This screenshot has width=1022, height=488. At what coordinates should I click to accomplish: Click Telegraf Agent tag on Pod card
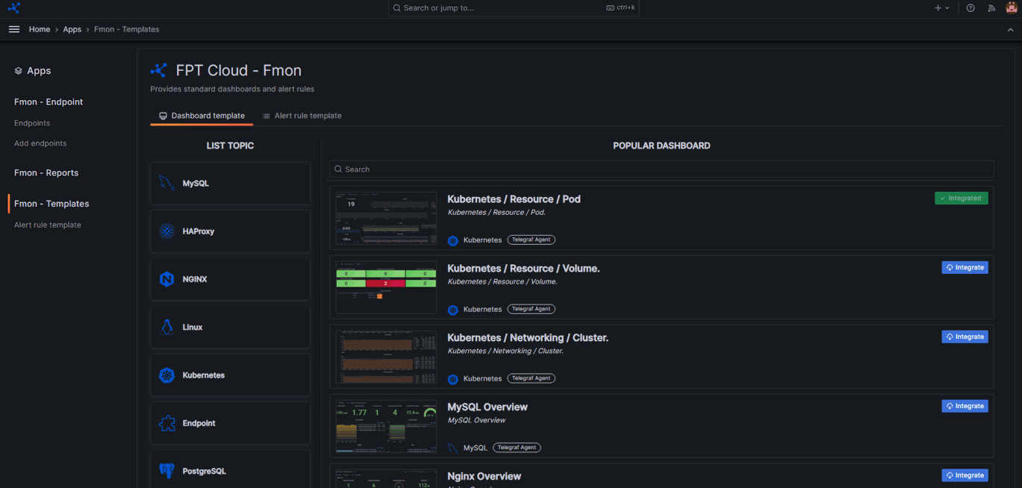[x=532, y=240]
